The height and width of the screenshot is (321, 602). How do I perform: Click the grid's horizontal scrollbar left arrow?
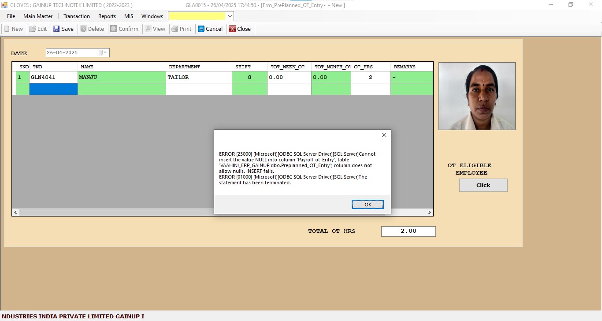point(16,213)
